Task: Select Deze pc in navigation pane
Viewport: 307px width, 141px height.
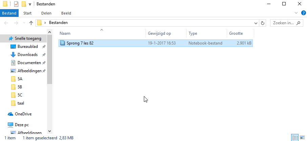Action: tap(22, 124)
